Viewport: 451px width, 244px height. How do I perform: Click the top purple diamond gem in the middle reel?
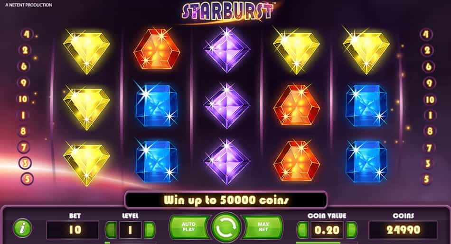coord(226,50)
